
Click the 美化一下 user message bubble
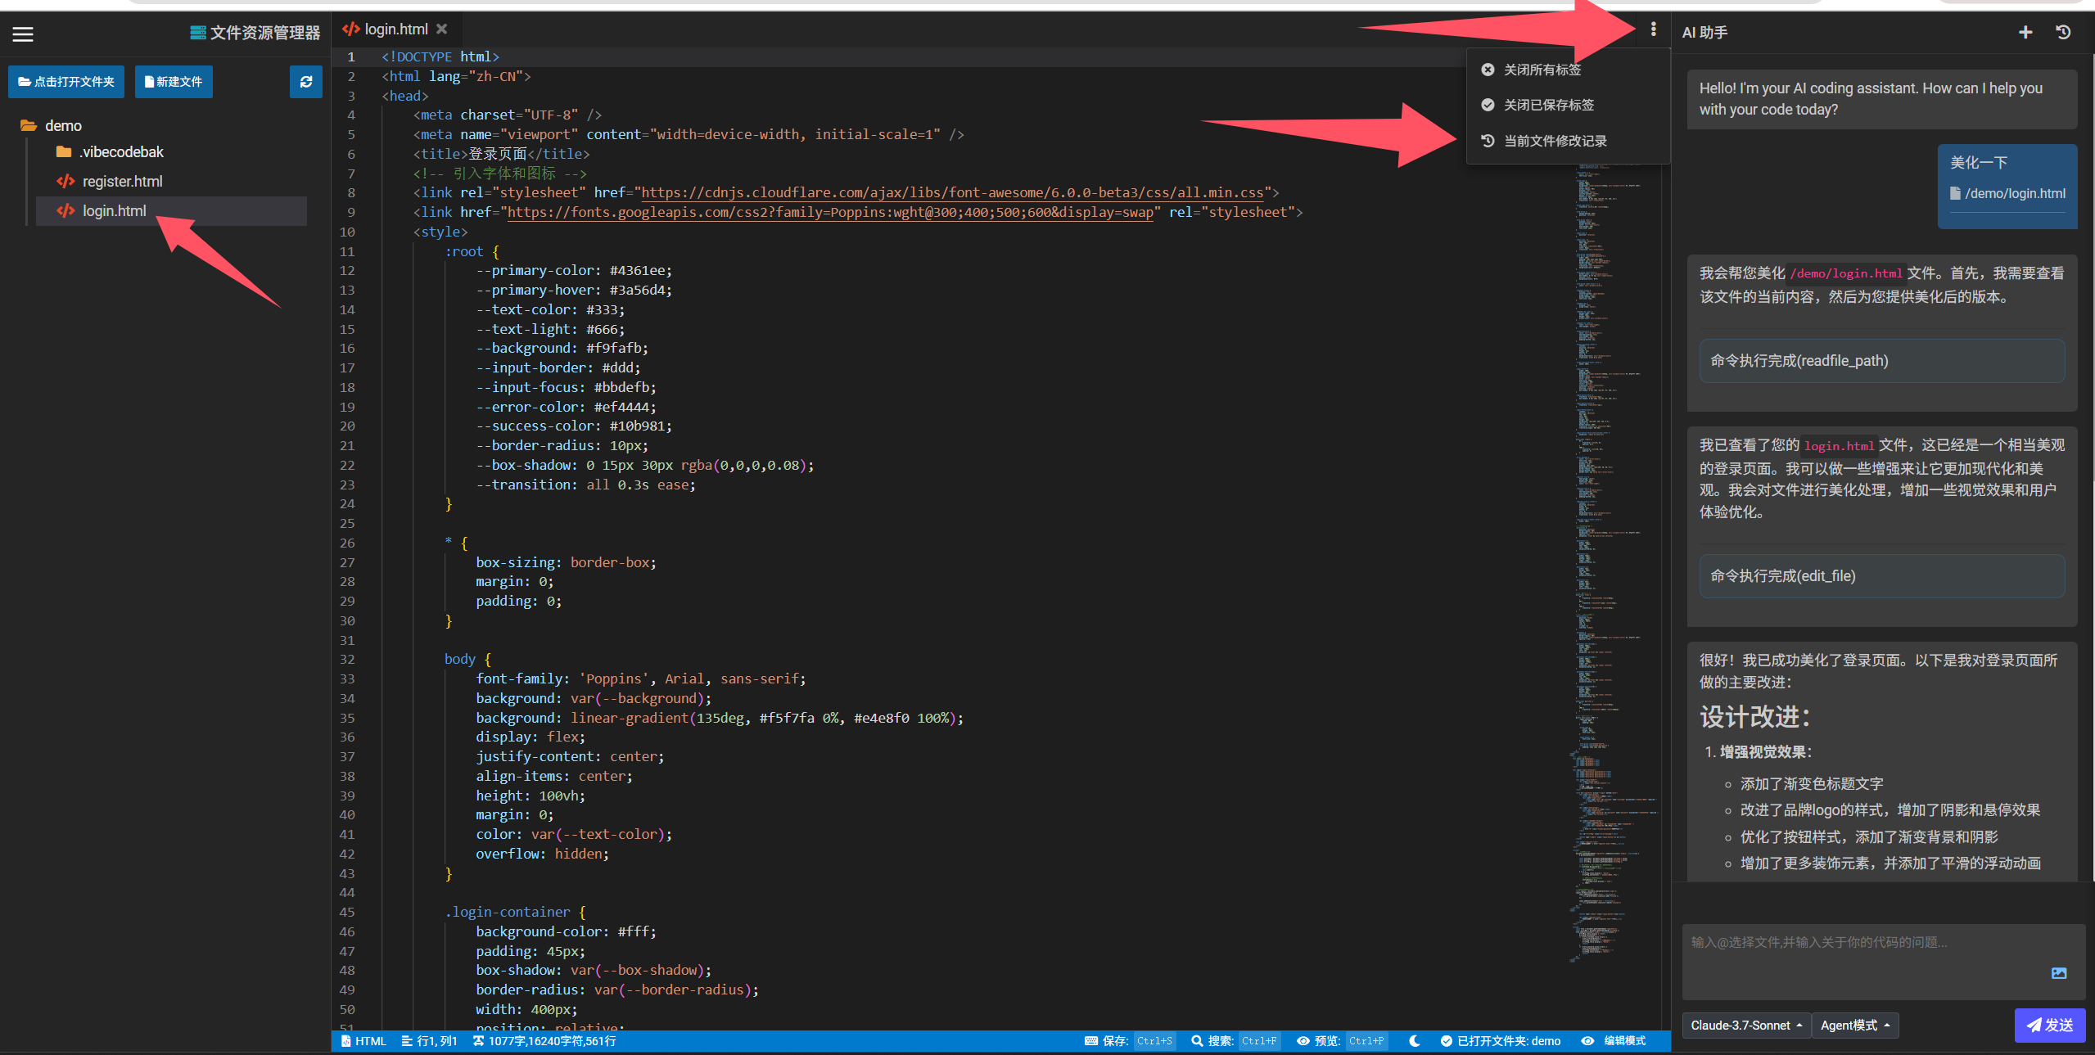coord(2007,186)
